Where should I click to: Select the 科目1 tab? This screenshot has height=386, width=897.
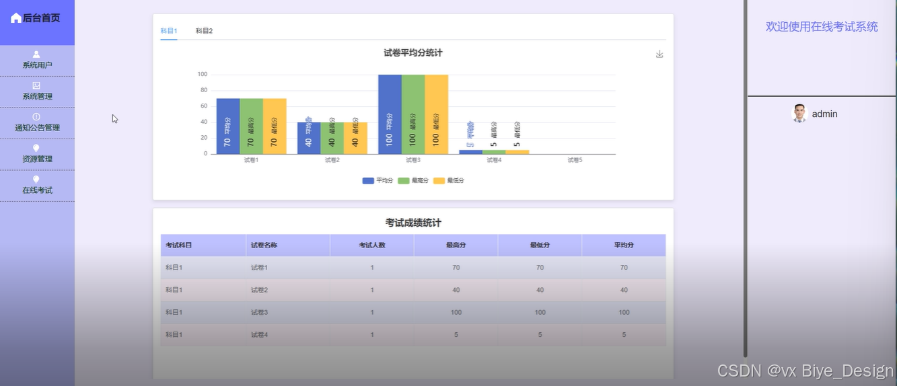[168, 31]
